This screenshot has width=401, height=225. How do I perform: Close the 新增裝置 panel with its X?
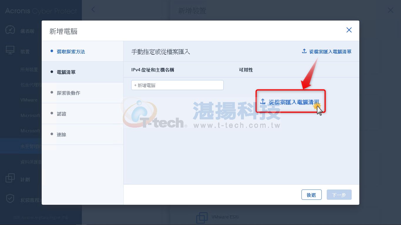tap(390, 10)
